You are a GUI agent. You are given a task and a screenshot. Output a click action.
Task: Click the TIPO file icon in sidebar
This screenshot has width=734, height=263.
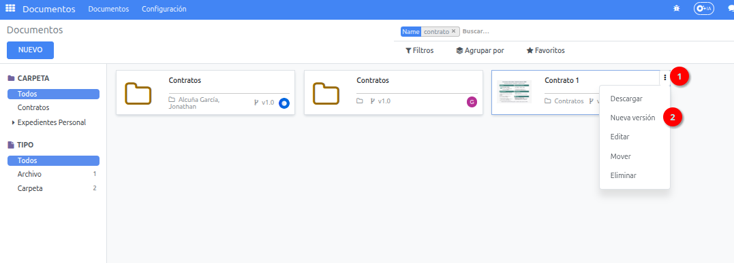click(11, 145)
